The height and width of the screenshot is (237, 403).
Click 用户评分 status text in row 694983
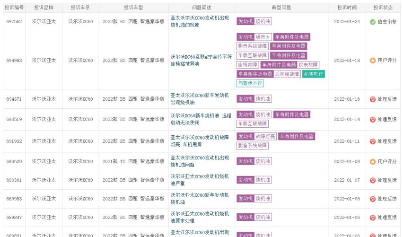coord(387,61)
